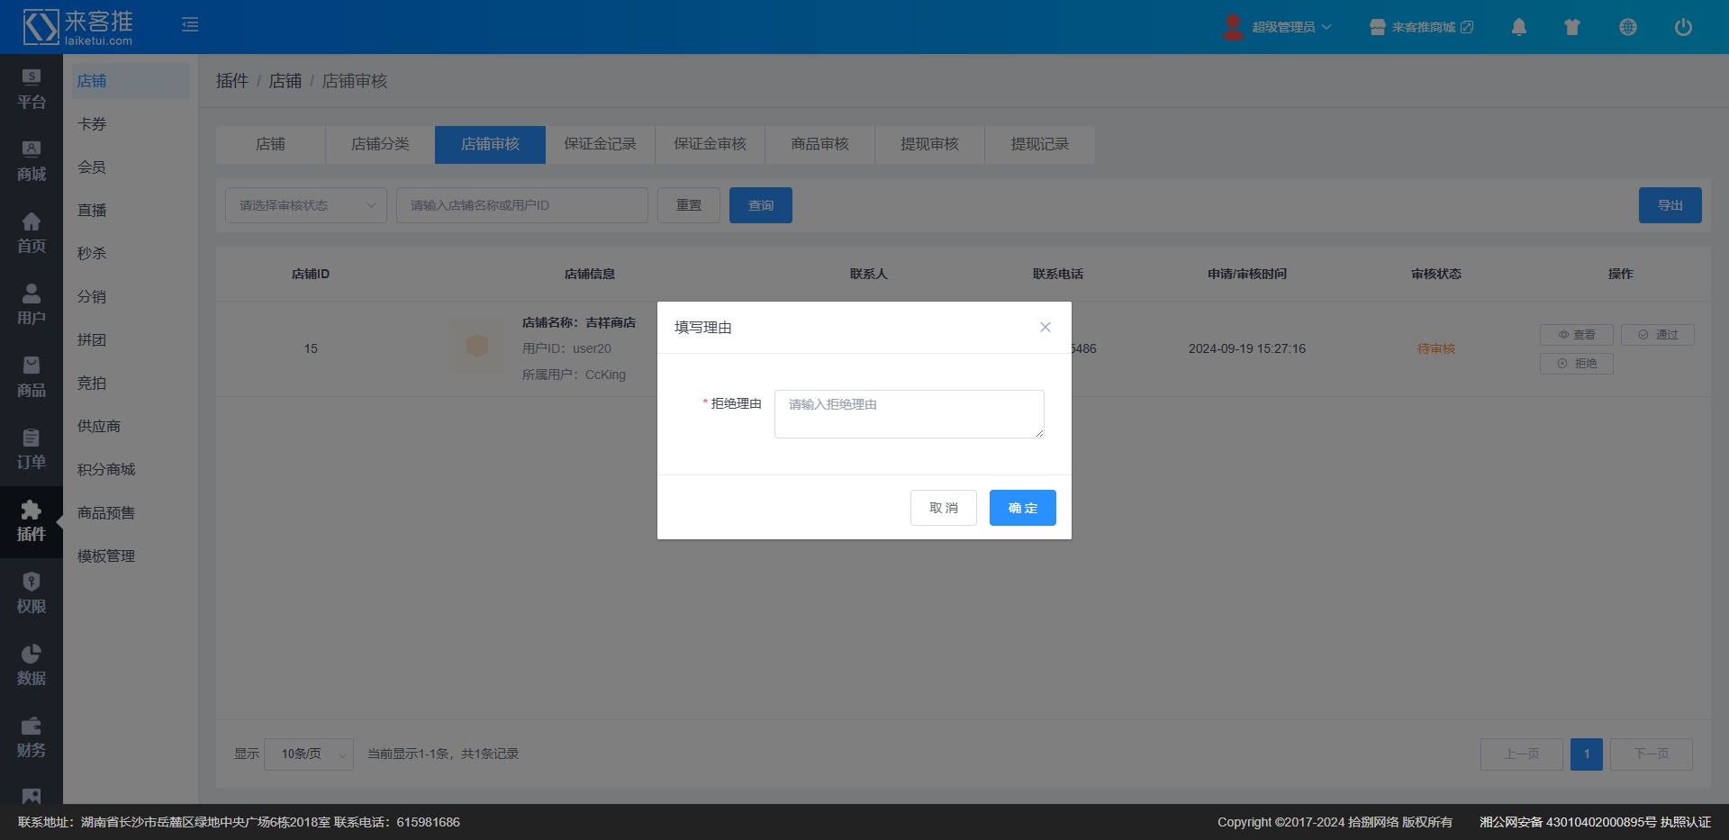Select 积分商城 in the plugin submenu
Viewport: 1729px width, 840px height.
click(x=106, y=469)
